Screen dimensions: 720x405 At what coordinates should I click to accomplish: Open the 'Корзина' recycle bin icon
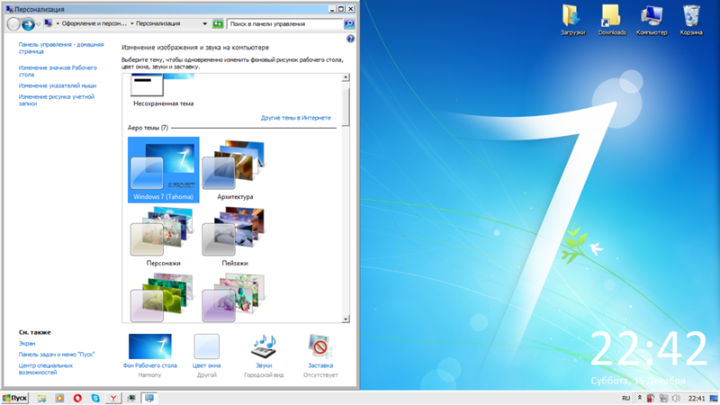(691, 20)
